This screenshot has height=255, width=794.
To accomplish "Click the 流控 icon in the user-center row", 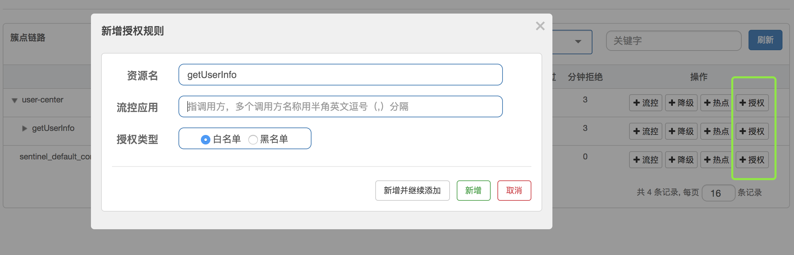I will pyautogui.click(x=645, y=102).
